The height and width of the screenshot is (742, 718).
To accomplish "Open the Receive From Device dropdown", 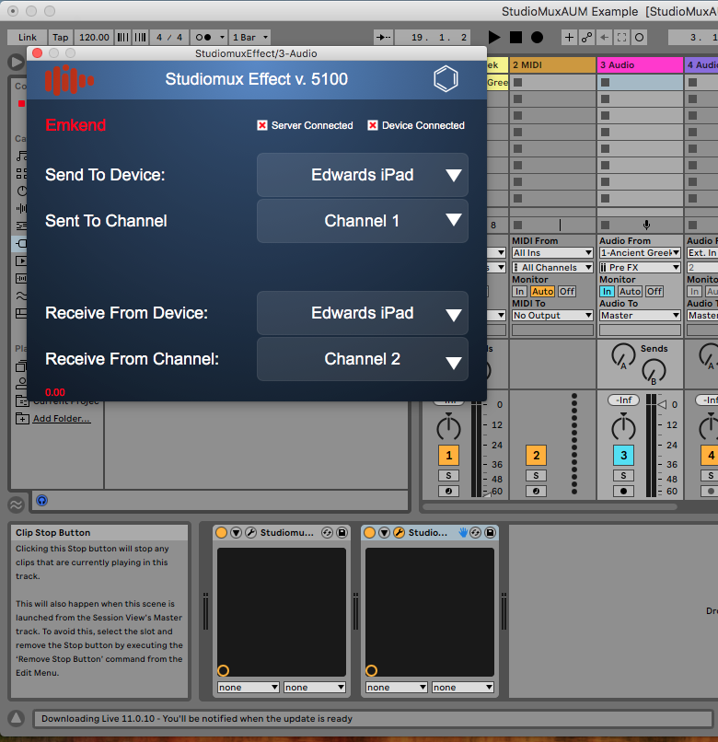I will pyautogui.click(x=363, y=313).
